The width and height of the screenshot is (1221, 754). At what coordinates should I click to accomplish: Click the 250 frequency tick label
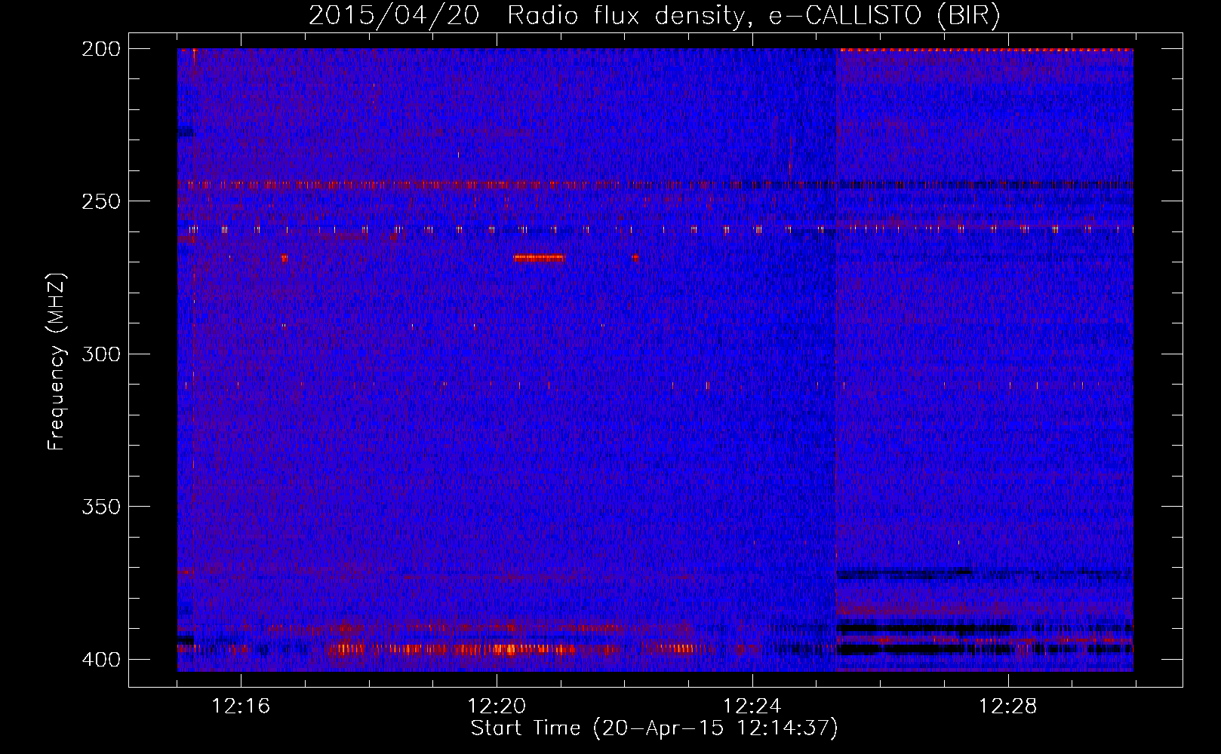click(100, 201)
